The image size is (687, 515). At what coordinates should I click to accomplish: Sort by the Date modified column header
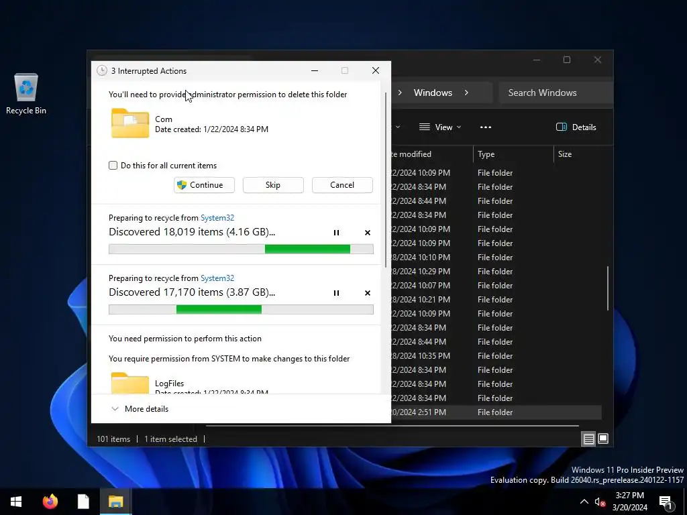(x=432, y=154)
